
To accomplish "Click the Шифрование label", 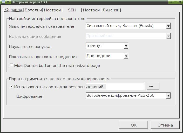I will (x=29, y=96).
